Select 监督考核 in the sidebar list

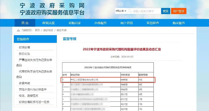[24, 83]
